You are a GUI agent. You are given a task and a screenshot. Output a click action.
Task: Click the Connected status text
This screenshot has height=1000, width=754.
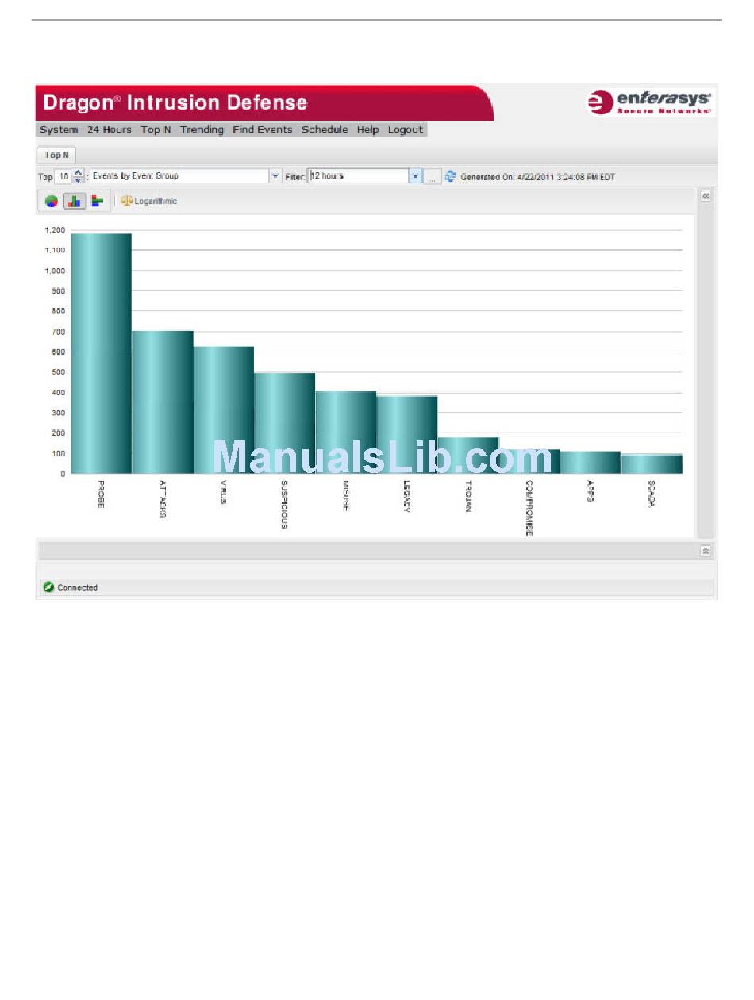point(78,587)
